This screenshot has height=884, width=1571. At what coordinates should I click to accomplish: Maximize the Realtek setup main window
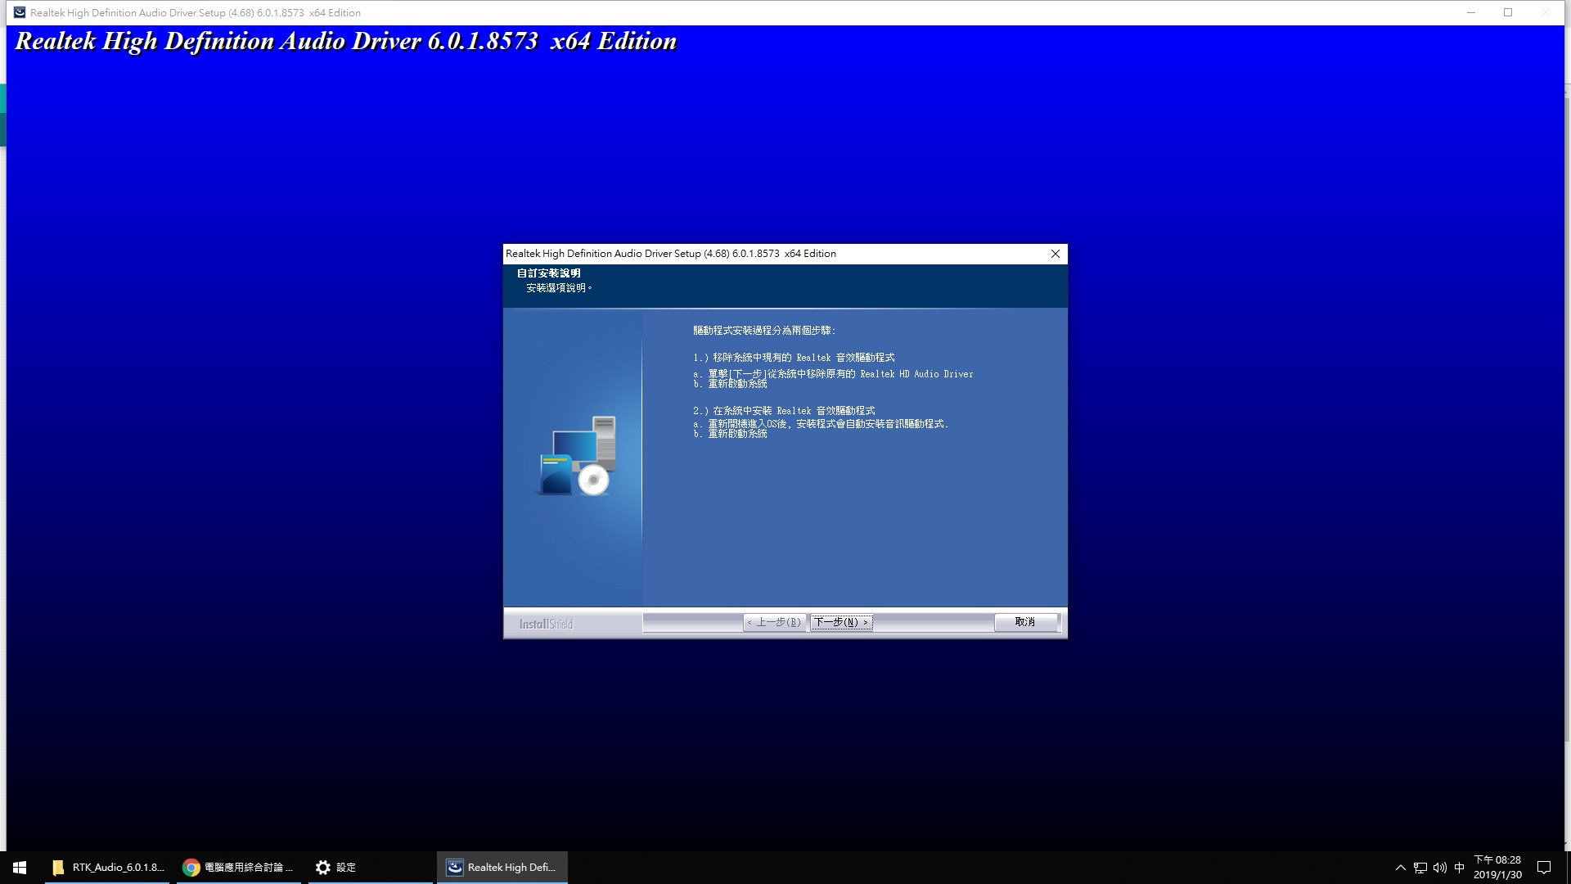(x=1508, y=12)
